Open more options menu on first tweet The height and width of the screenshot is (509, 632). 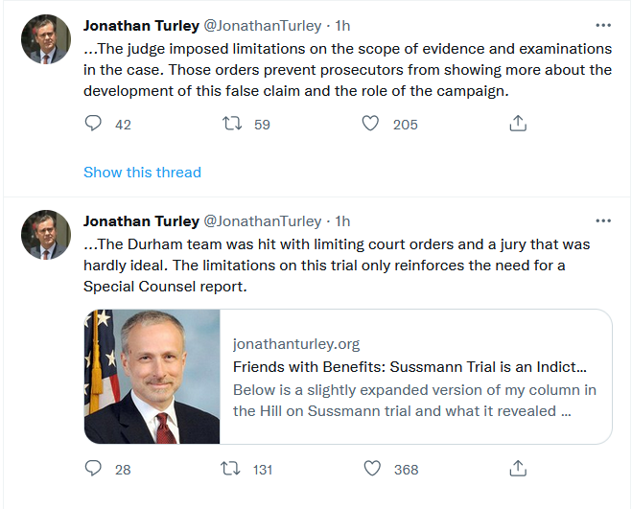(602, 26)
